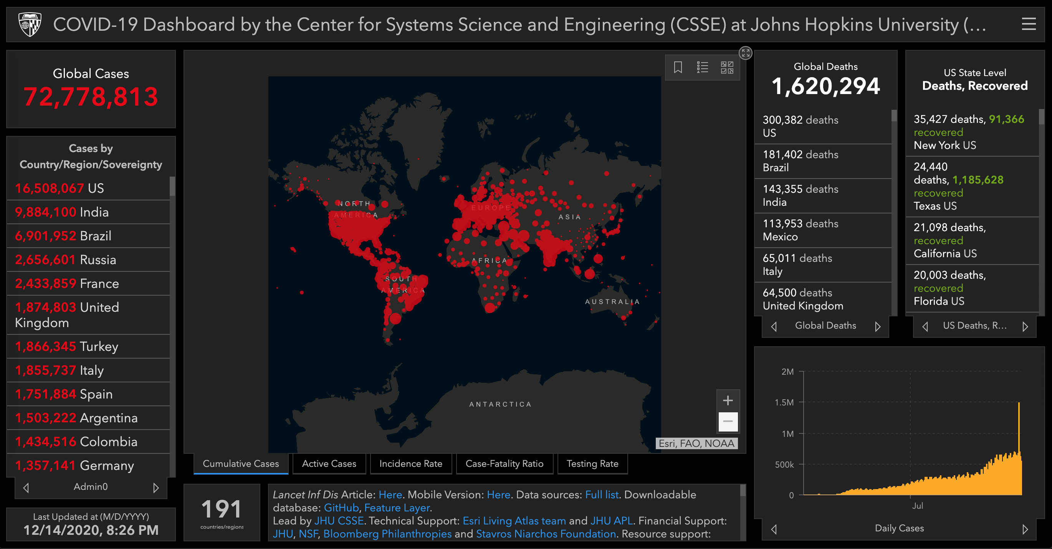The width and height of the screenshot is (1052, 549).
Task: Zoom in on the map
Action: [728, 400]
